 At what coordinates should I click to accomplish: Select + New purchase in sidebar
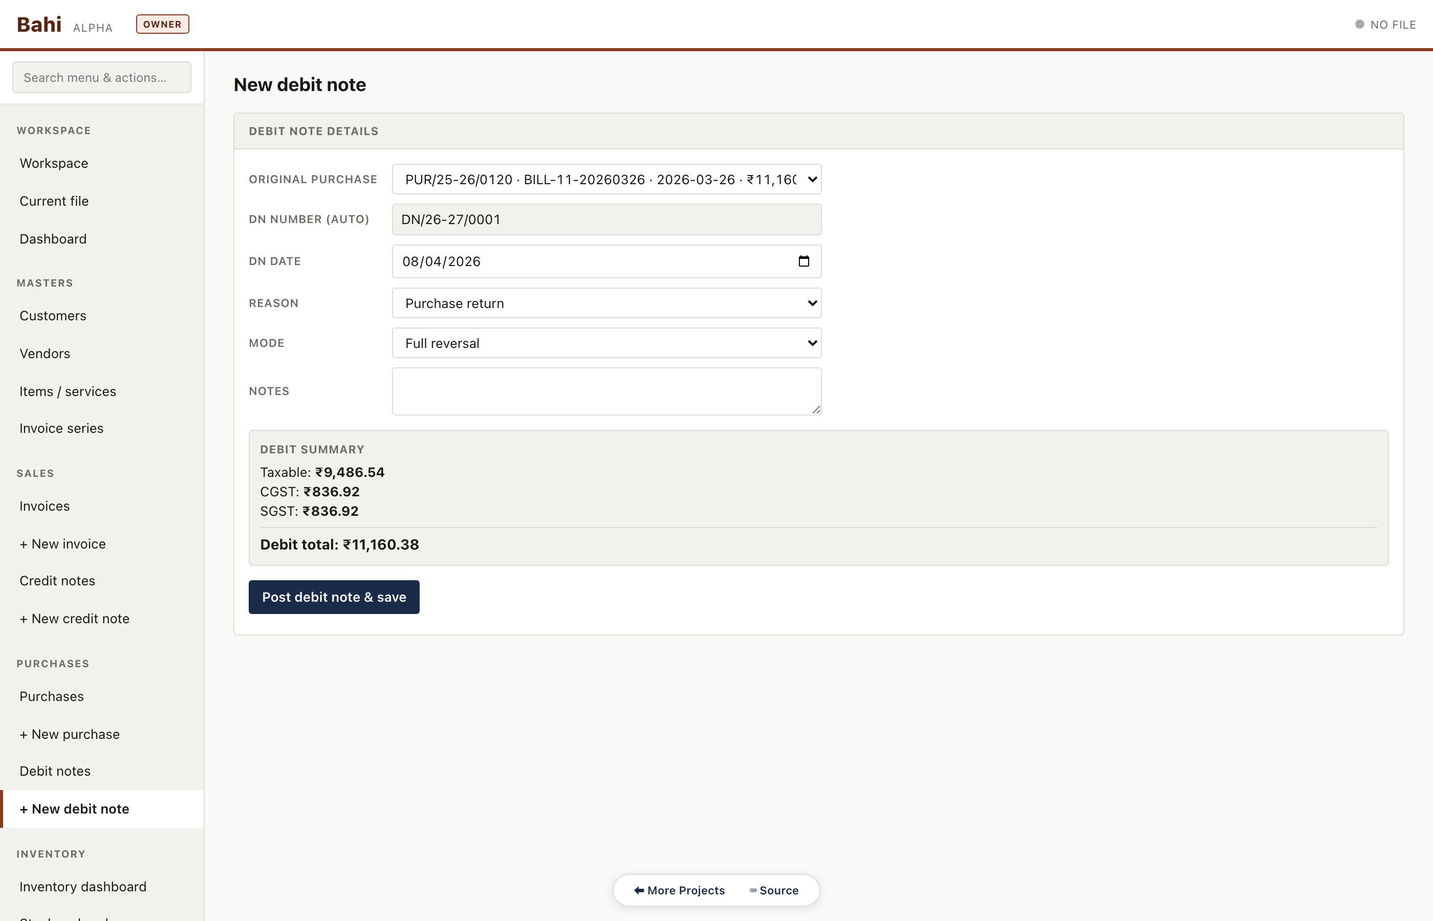tap(70, 734)
